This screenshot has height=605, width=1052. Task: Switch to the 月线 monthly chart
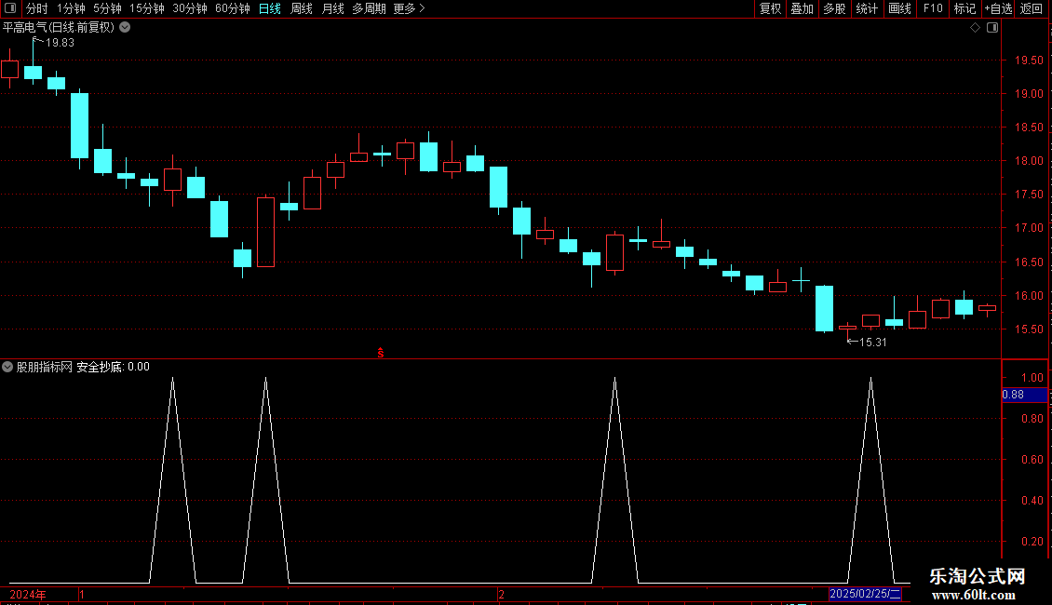coord(332,8)
